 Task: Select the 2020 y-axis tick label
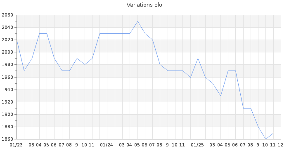pos(7,40)
